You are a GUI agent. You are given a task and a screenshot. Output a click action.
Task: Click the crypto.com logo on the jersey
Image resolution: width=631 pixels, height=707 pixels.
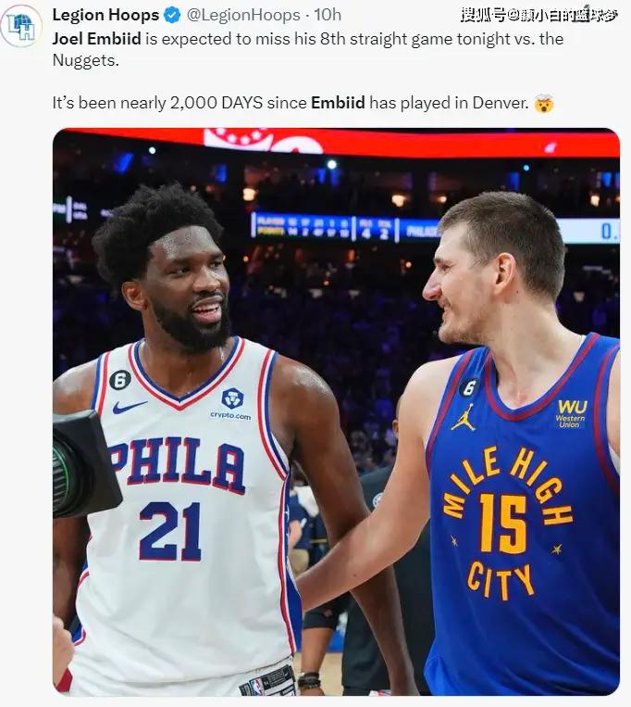(x=231, y=404)
